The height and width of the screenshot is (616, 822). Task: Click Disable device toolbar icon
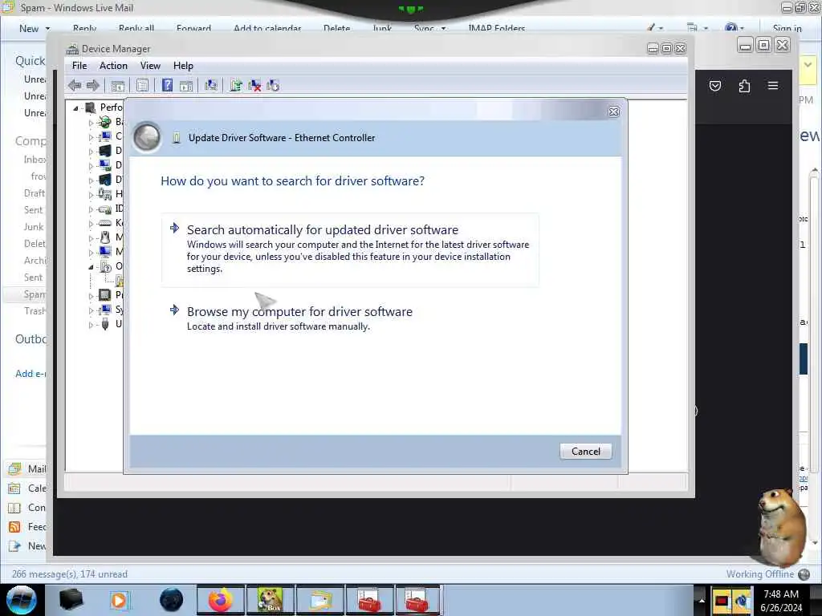tap(273, 85)
